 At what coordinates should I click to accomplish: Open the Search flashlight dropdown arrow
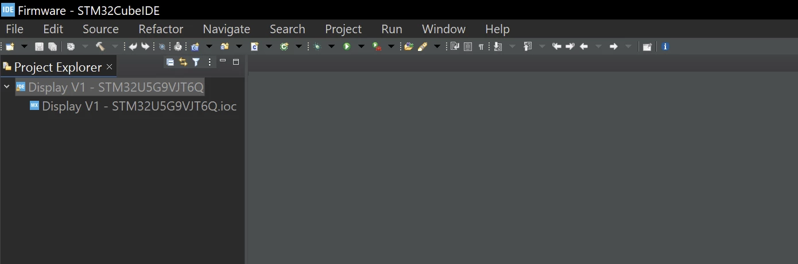pos(437,46)
